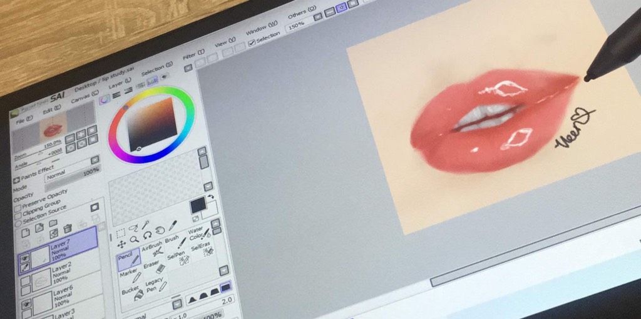
Task: Open the Paints Effect expander
Action: (16, 180)
